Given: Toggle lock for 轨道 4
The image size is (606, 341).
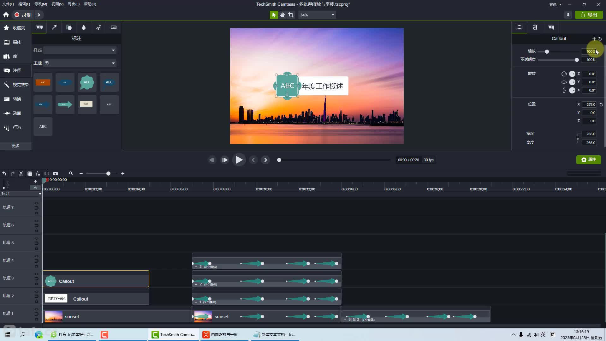Looking at the screenshot, I should (x=36, y=266).
